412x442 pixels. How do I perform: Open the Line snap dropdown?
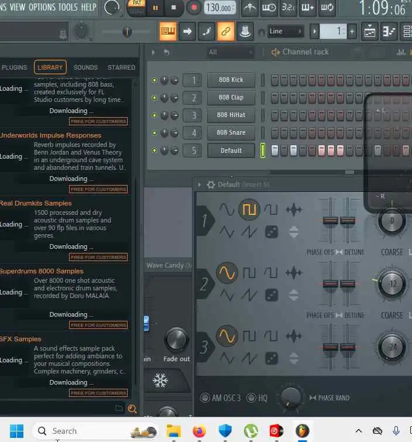(x=286, y=31)
